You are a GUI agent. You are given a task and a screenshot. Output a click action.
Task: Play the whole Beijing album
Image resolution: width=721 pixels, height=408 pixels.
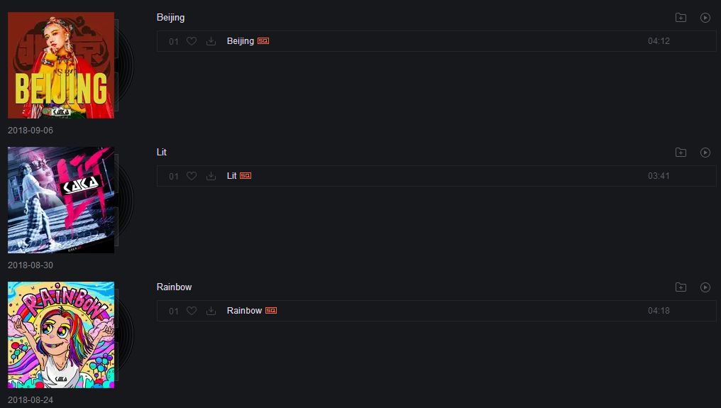point(705,18)
